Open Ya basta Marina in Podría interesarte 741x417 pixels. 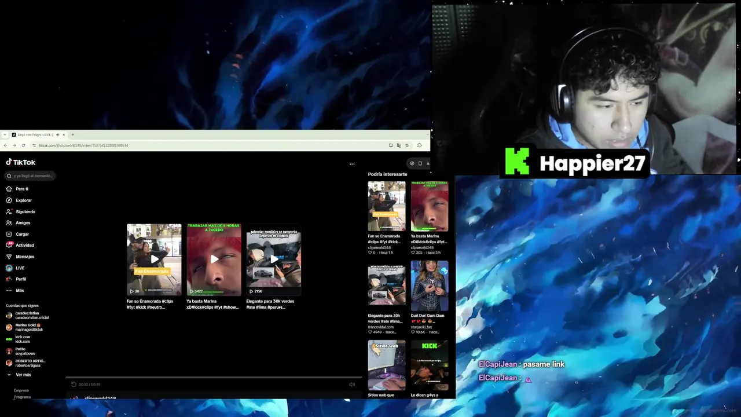[x=430, y=206]
